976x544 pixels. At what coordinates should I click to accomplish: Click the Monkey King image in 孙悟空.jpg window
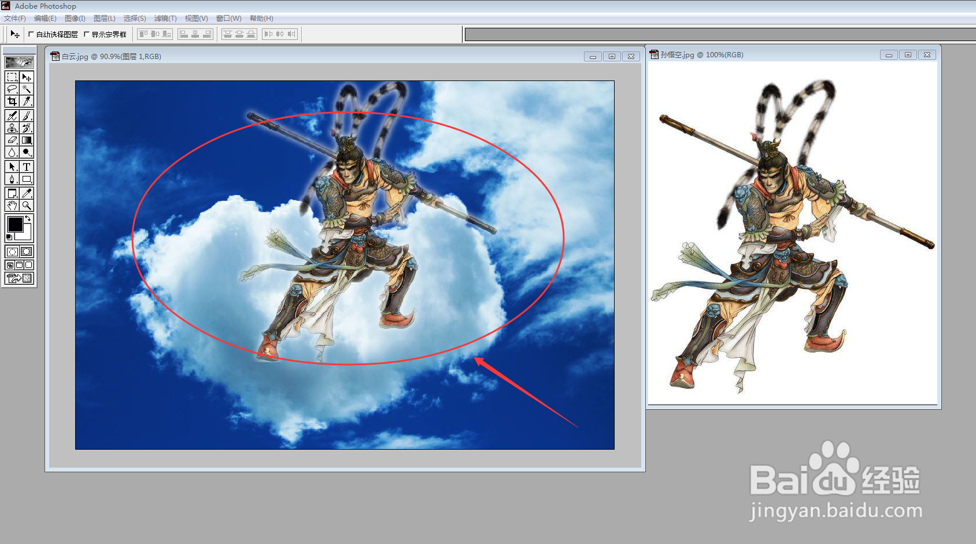point(792,234)
